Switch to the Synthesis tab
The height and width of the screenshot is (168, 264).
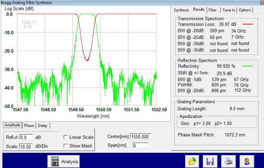coord(181,10)
